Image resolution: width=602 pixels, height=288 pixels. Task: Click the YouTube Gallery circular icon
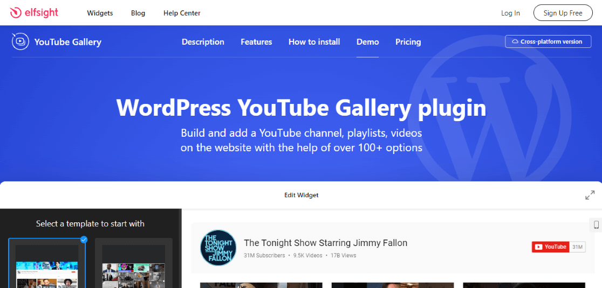(x=20, y=41)
